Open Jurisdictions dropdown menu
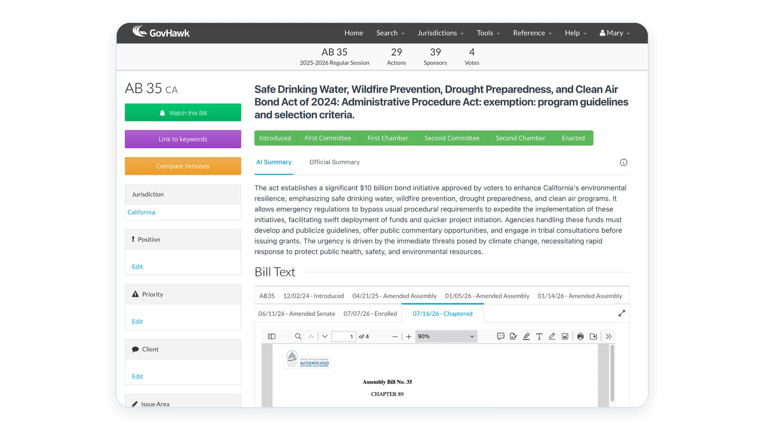Image resolution: width=765 pixels, height=430 pixels. click(x=440, y=33)
